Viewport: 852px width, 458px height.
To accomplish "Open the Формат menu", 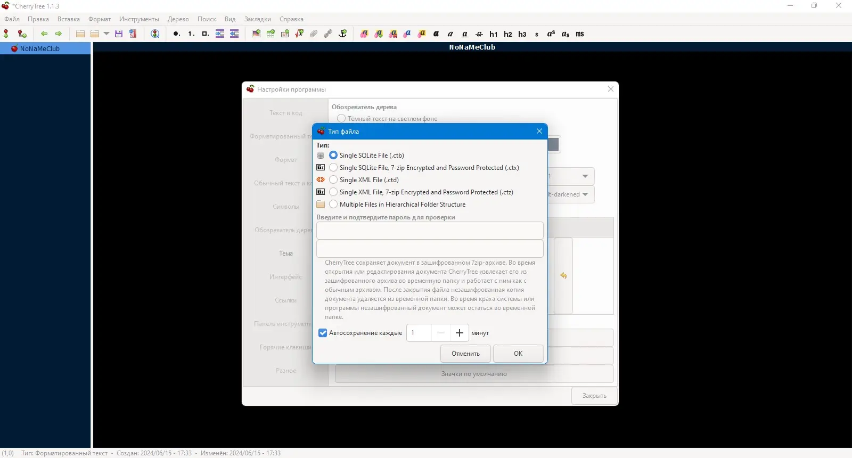I will [100, 19].
